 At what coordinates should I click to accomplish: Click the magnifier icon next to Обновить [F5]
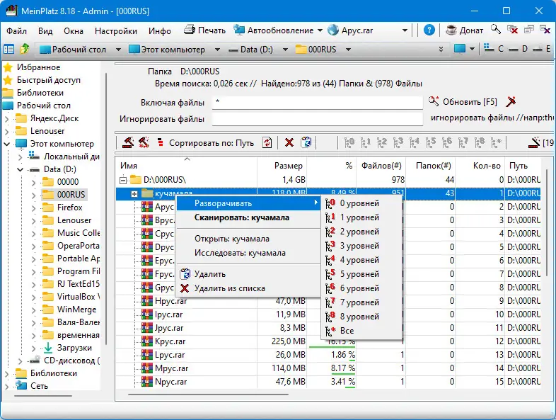[434, 101]
